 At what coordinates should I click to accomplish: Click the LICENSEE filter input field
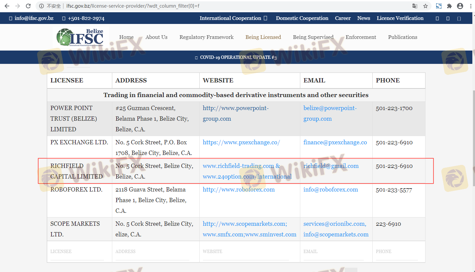(x=77, y=252)
